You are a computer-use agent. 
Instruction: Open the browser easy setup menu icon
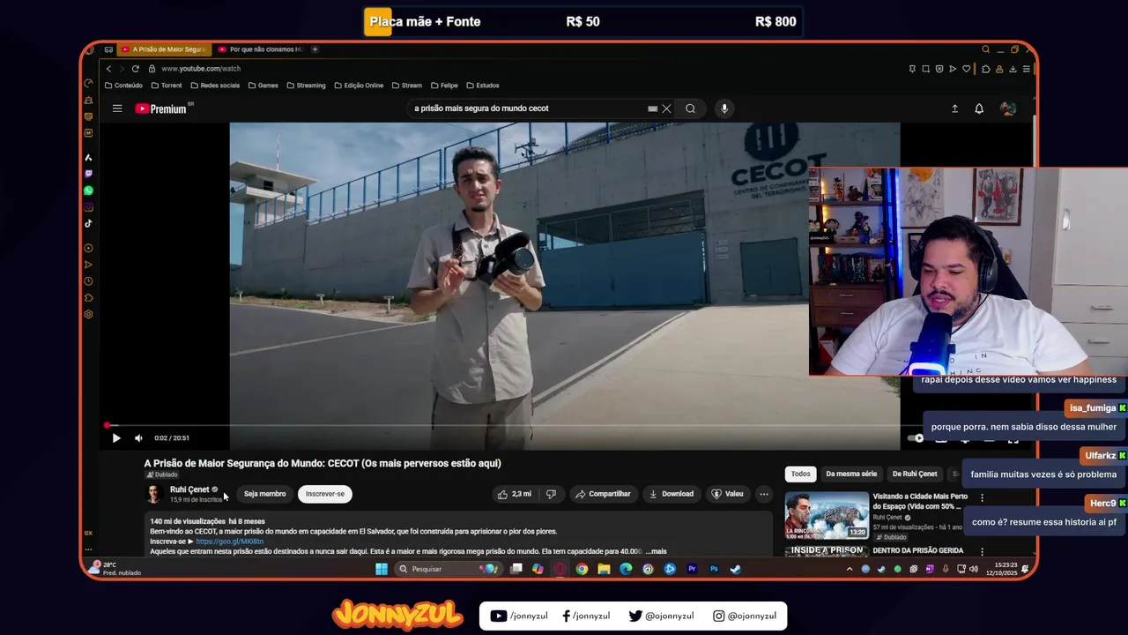click(1026, 69)
